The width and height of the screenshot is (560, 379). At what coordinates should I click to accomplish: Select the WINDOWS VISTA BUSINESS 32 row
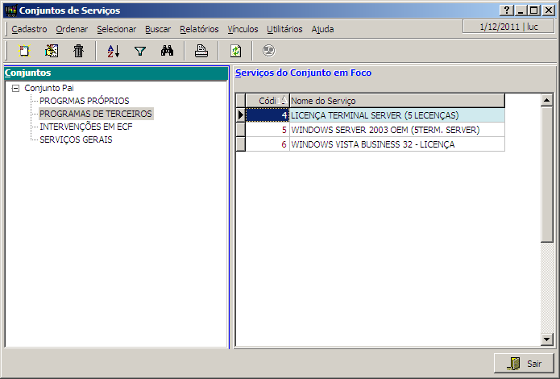pos(372,144)
